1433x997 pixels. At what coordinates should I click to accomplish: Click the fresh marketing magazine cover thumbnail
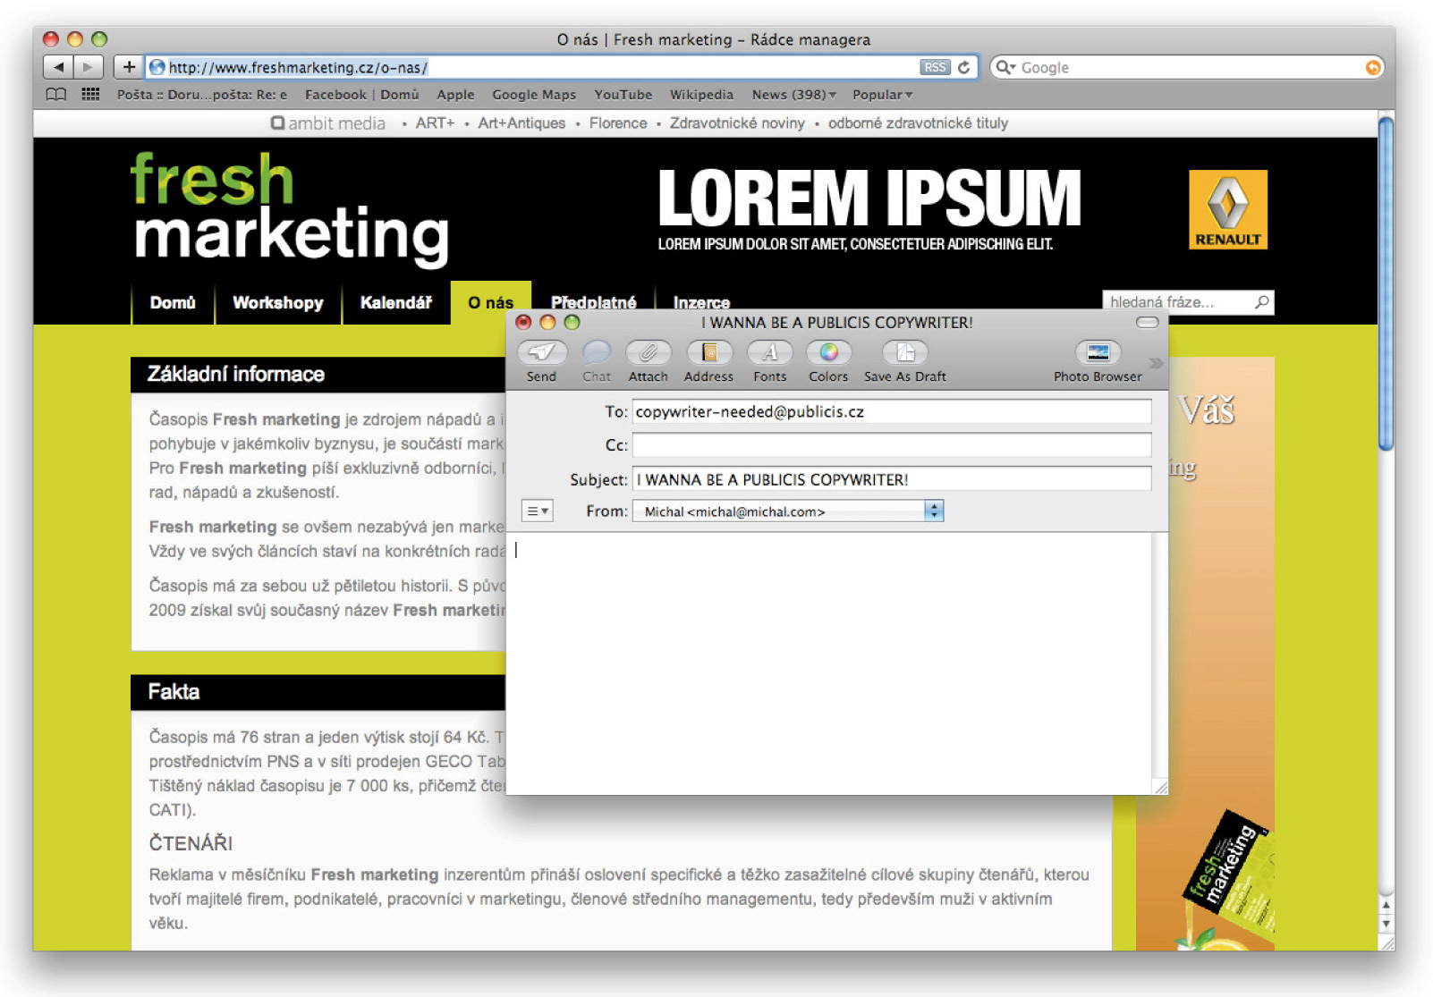point(1230,875)
